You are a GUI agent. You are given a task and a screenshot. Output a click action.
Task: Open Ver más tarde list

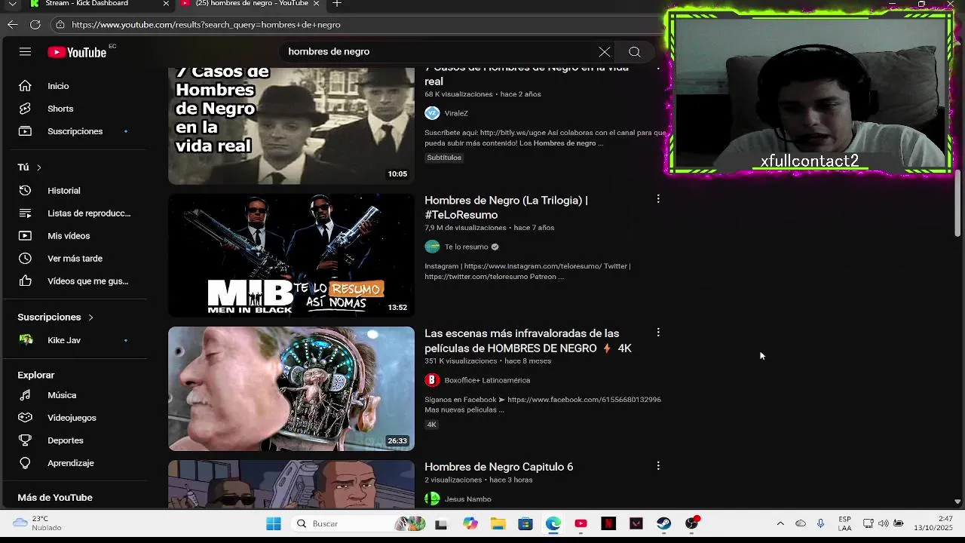click(74, 259)
